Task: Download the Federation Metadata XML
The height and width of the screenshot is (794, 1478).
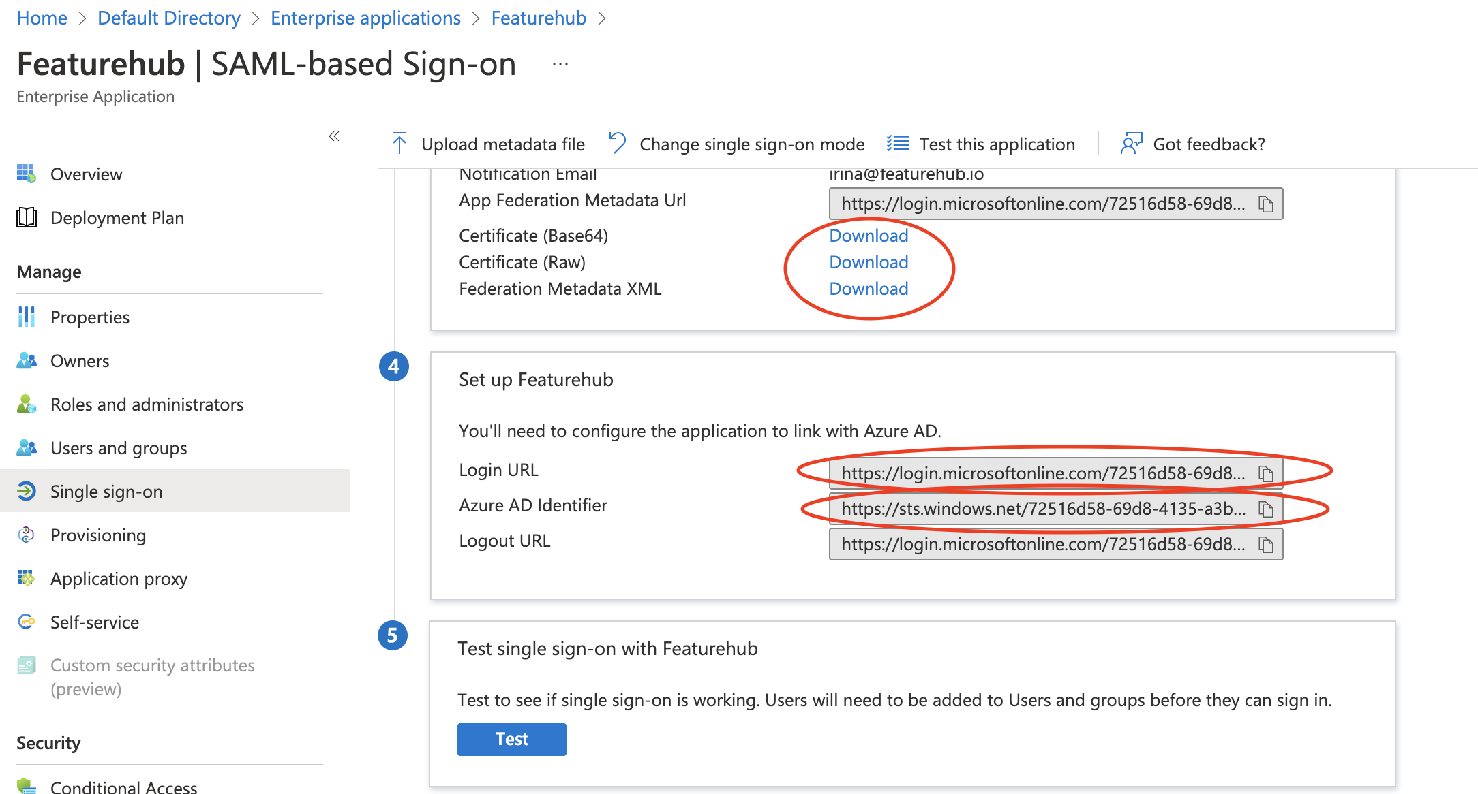Action: pyautogui.click(x=869, y=289)
